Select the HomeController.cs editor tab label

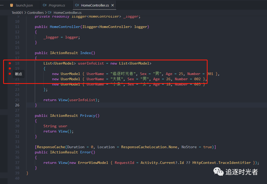point(95,5)
